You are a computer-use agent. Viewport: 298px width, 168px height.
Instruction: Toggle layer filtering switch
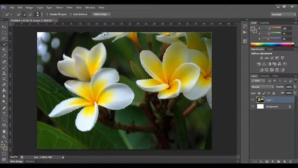pos(296,81)
